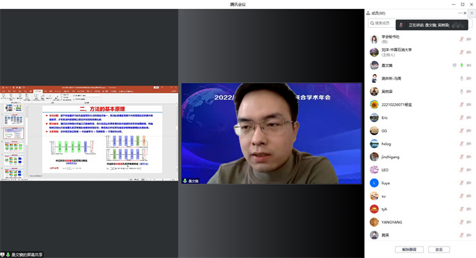Image resolution: width=476 pixels, height=258 pixels.
Task: Click the screen-sharing monitor icon beside the green microphone
Action: [x=454, y=65]
